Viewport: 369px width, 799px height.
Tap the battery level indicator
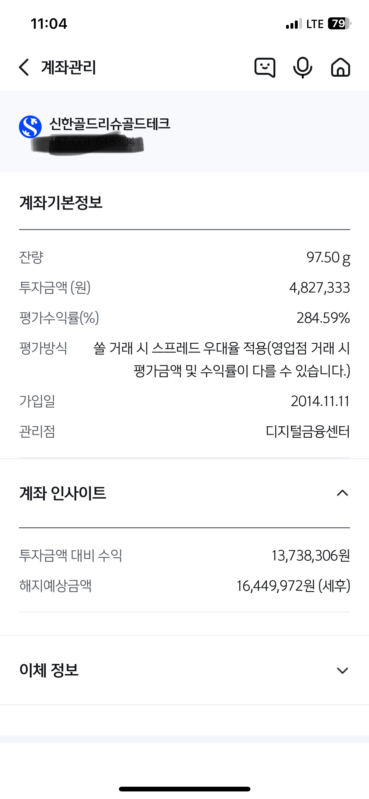(340, 24)
